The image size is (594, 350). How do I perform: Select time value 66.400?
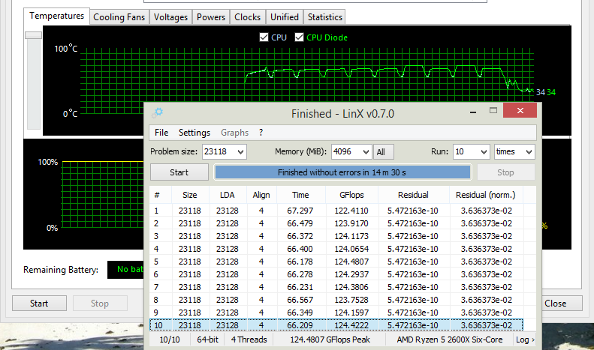point(300,249)
